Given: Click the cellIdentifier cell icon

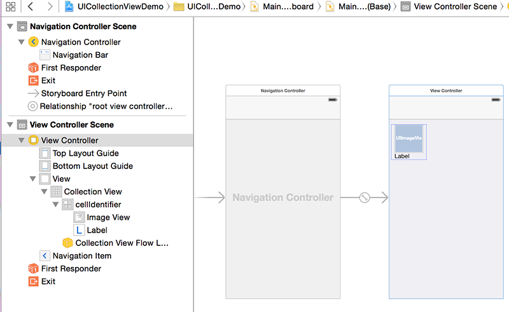Looking at the screenshot, I should tap(67, 205).
